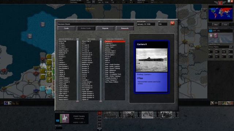Open the Reports tab
This screenshot has width=234, height=131.
click(105, 28)
